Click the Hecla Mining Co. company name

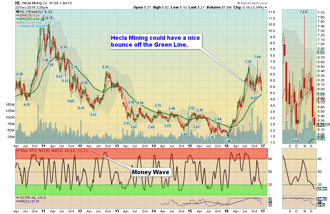click(35, 3)
